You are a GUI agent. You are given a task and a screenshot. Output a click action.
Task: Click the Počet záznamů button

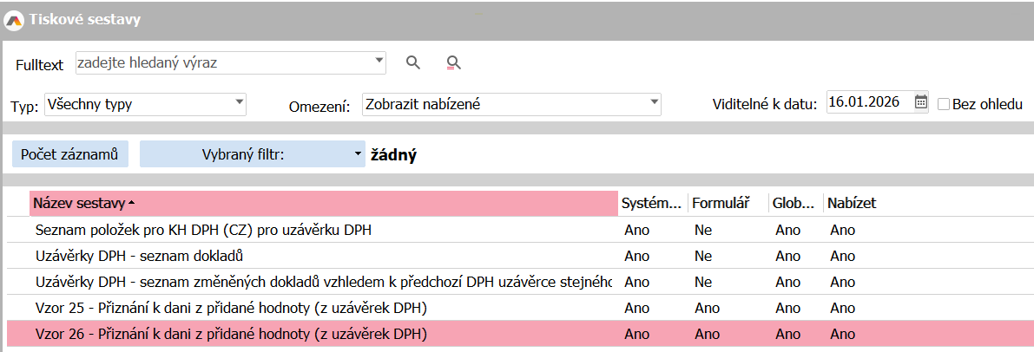(x=69, y=154)
